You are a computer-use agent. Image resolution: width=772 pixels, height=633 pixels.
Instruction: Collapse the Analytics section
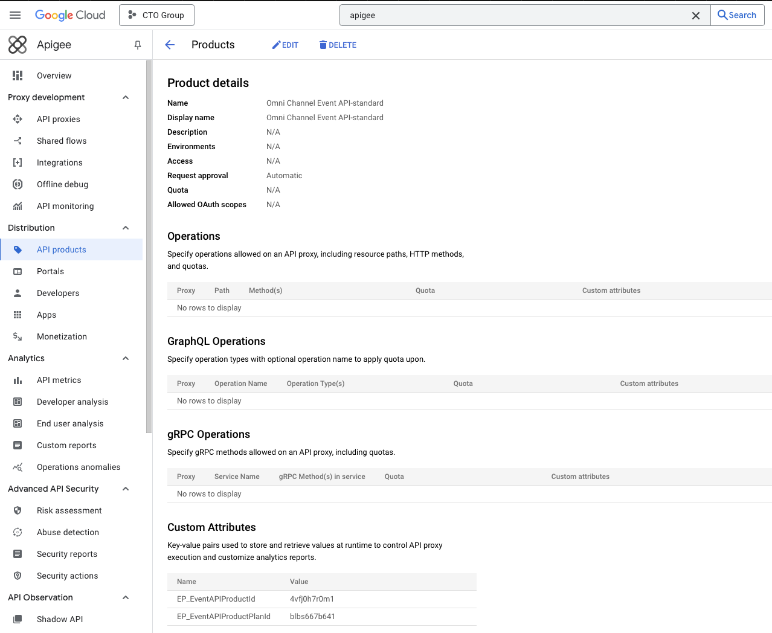point(125,358)
